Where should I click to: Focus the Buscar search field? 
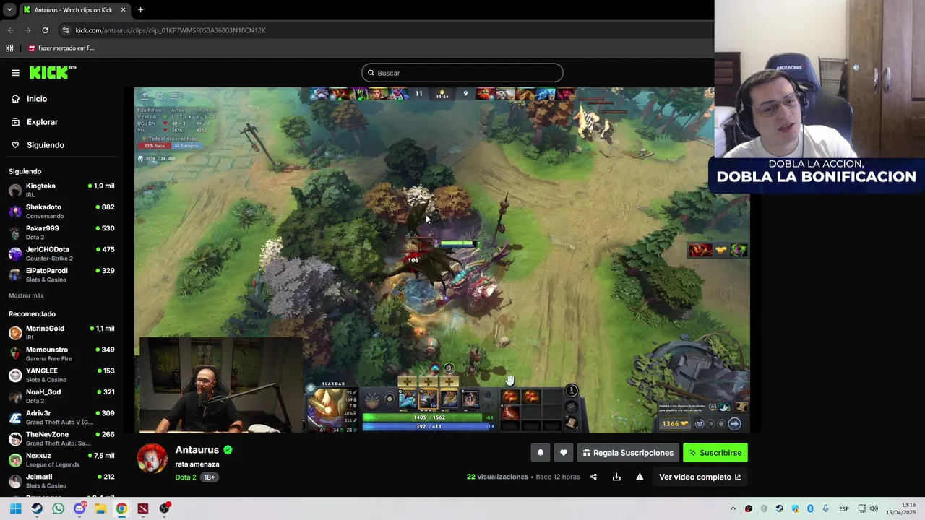(462, 73)
